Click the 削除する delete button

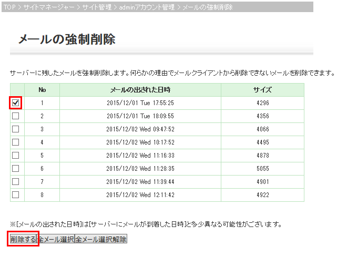23,239
